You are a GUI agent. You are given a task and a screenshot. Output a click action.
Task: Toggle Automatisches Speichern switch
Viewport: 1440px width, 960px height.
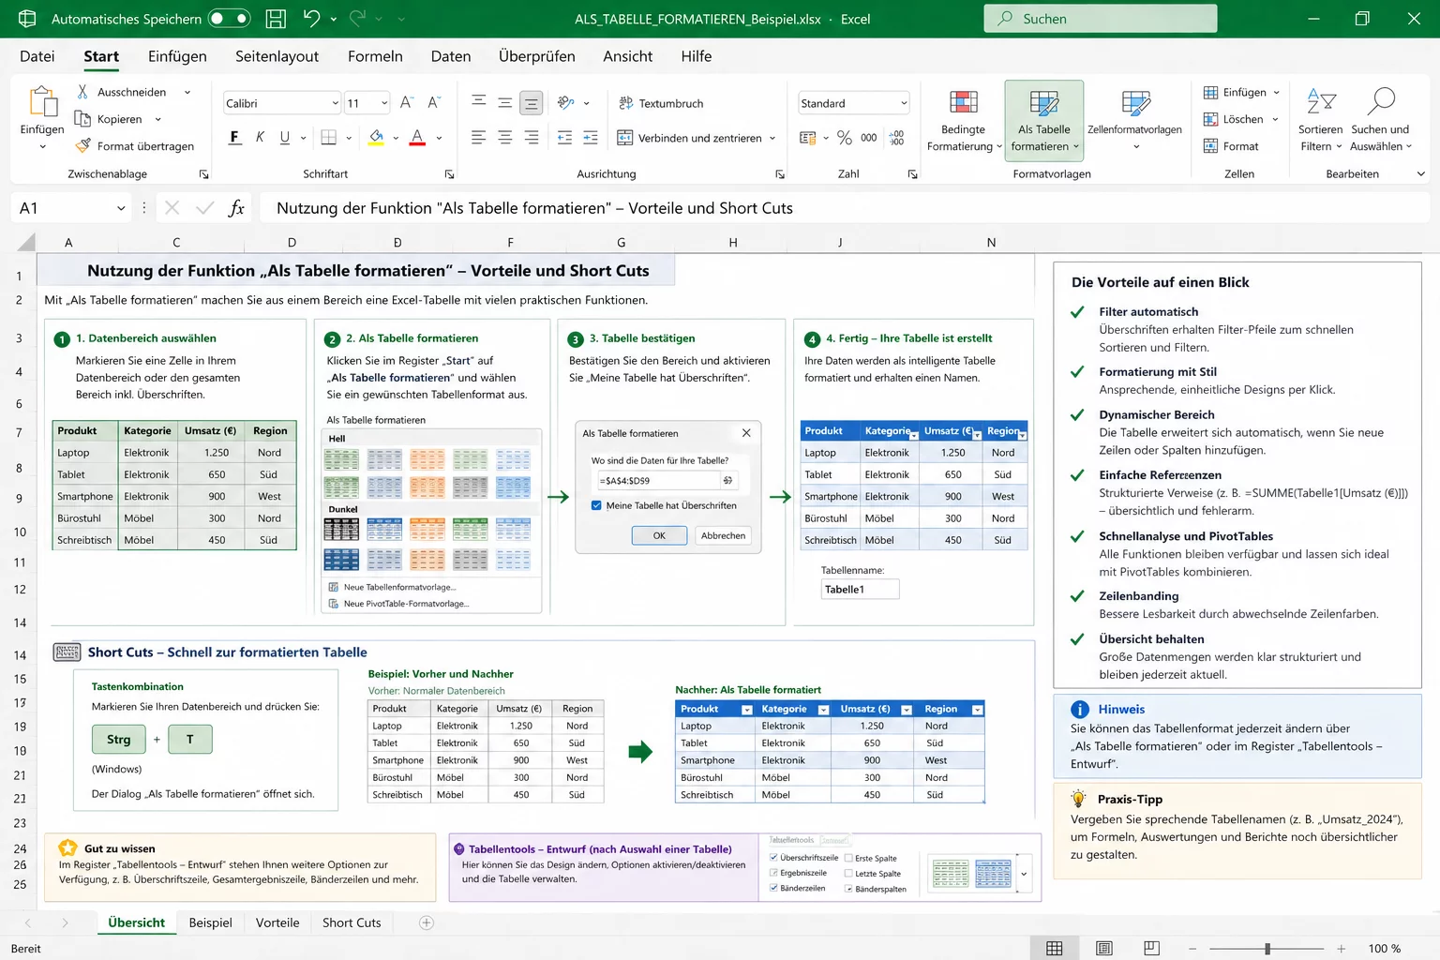coord(230,19)
